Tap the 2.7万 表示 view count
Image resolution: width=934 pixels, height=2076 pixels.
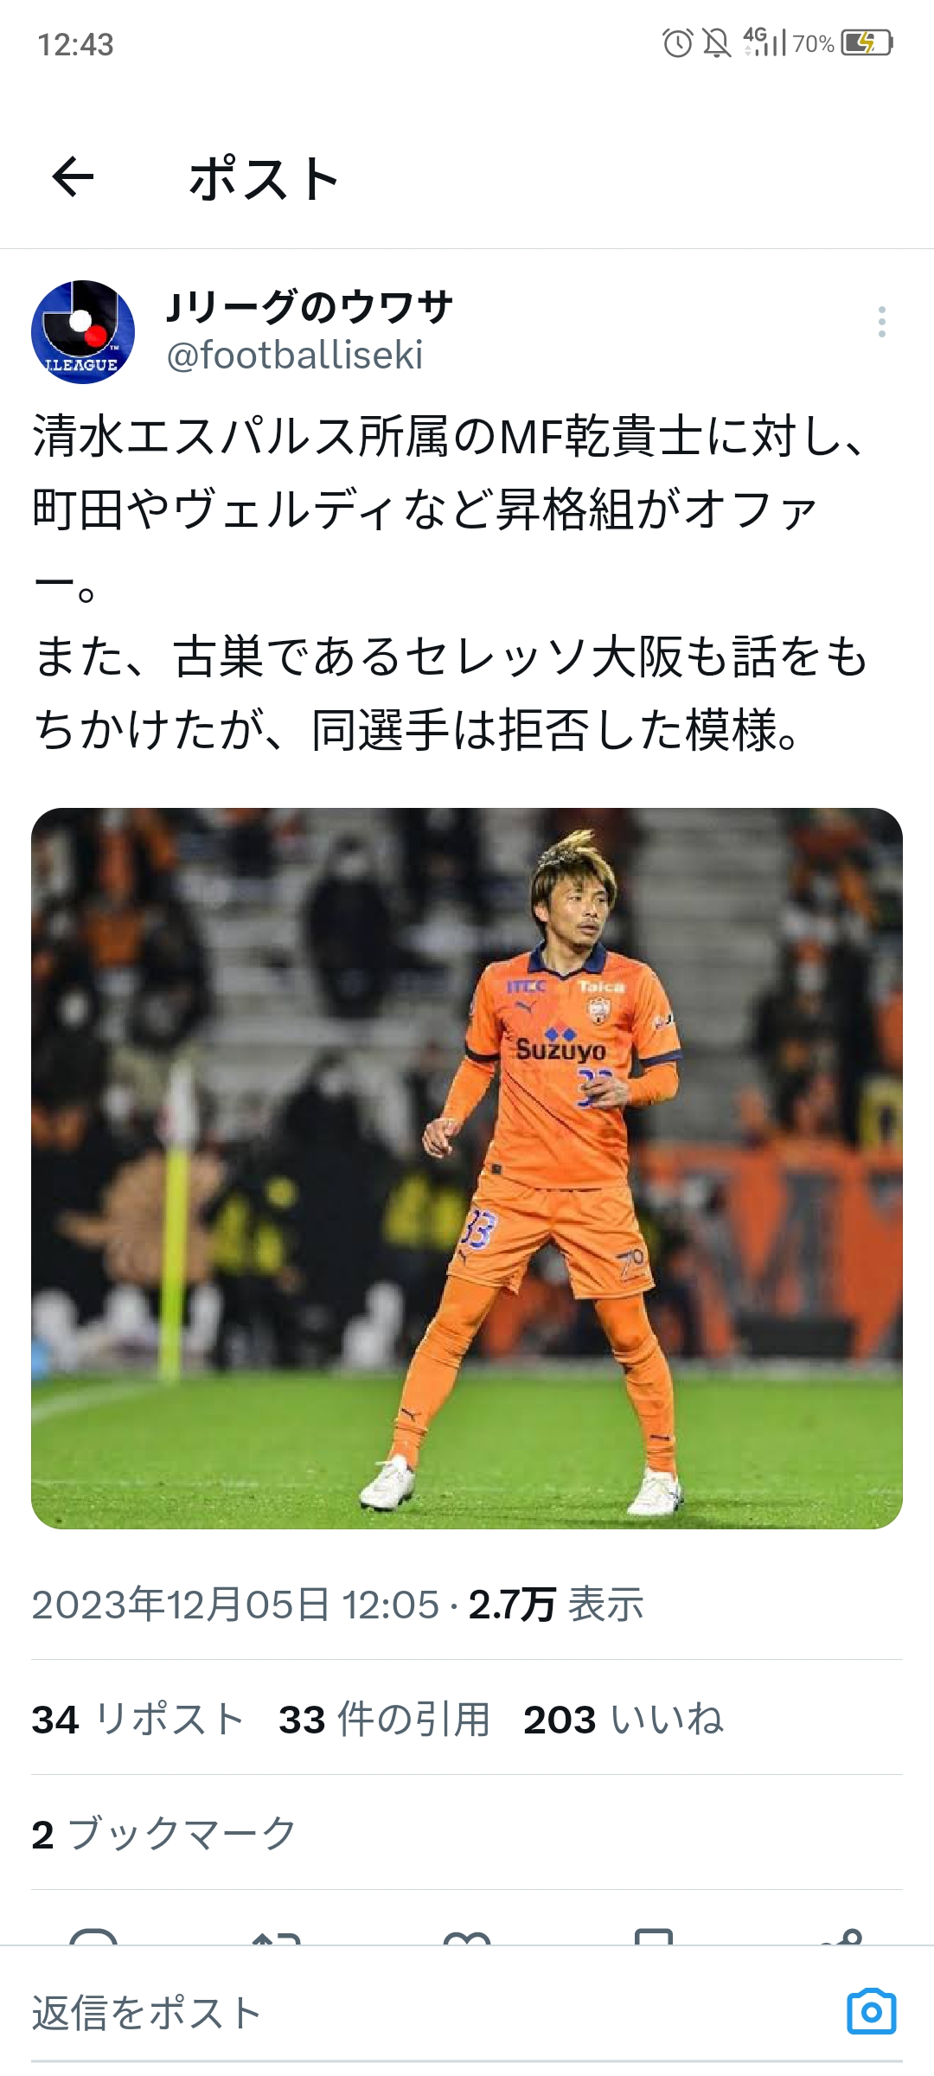pos(556,1605)
